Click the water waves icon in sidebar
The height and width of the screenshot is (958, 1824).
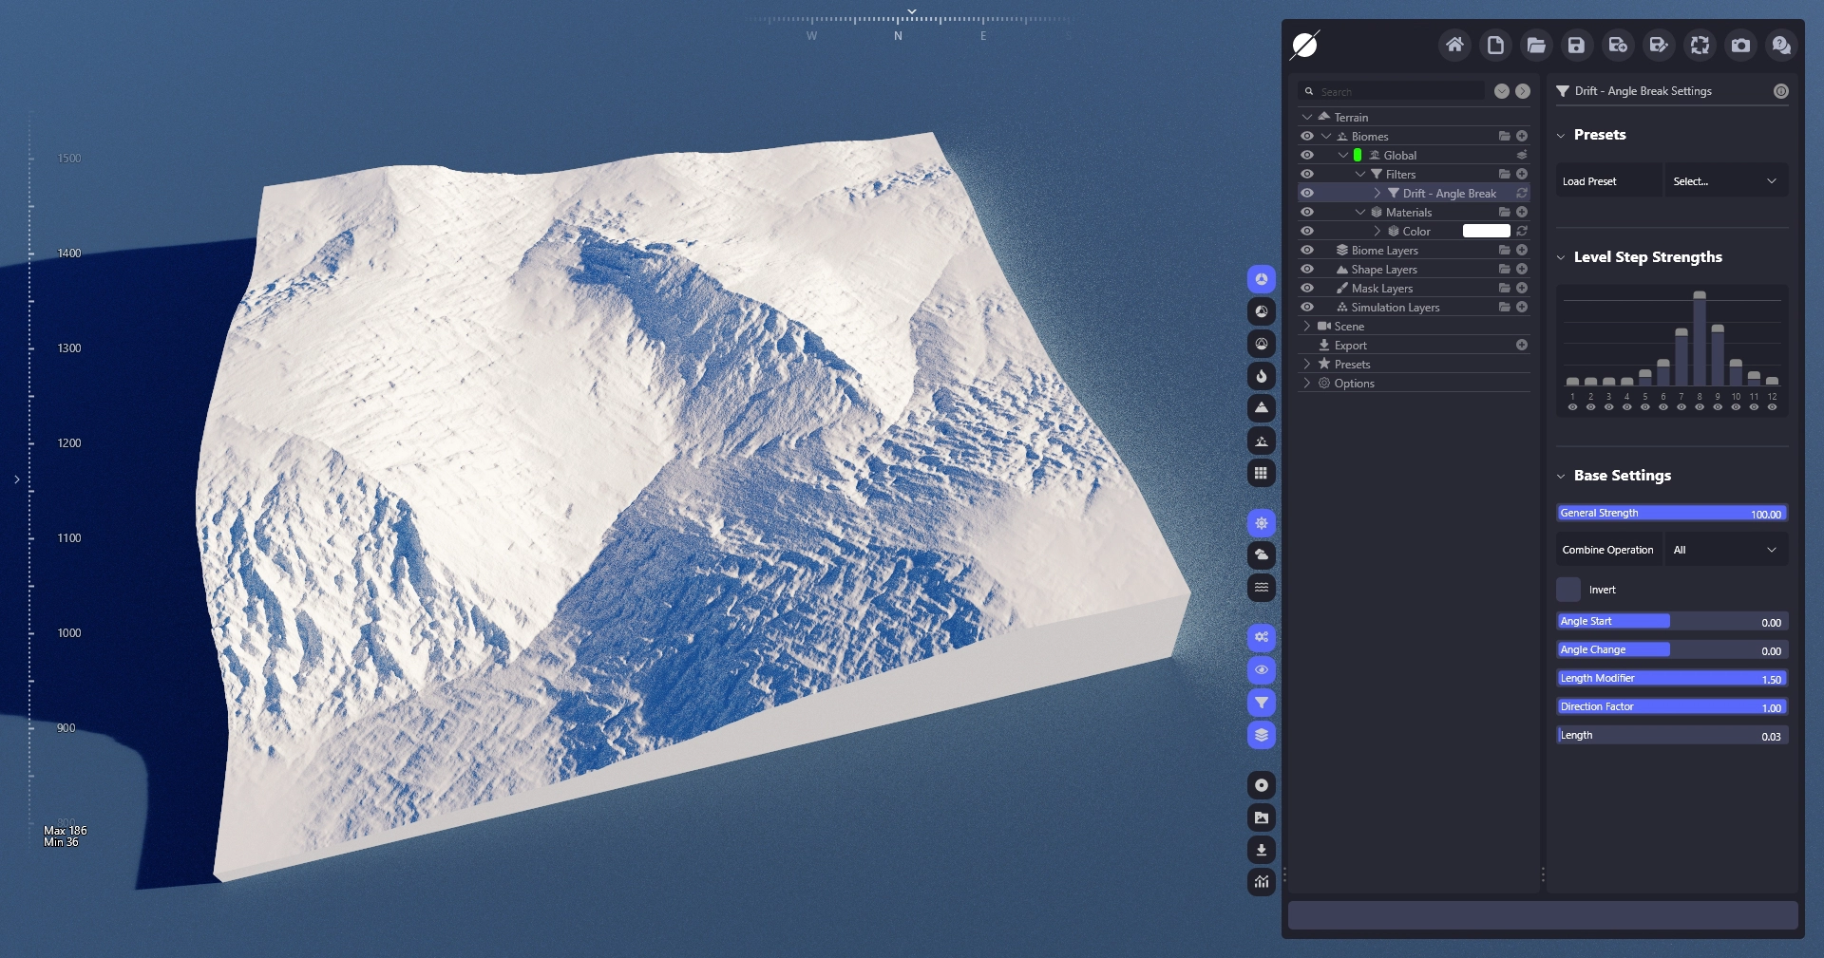pyautogui.click(x=1262, y=588)
